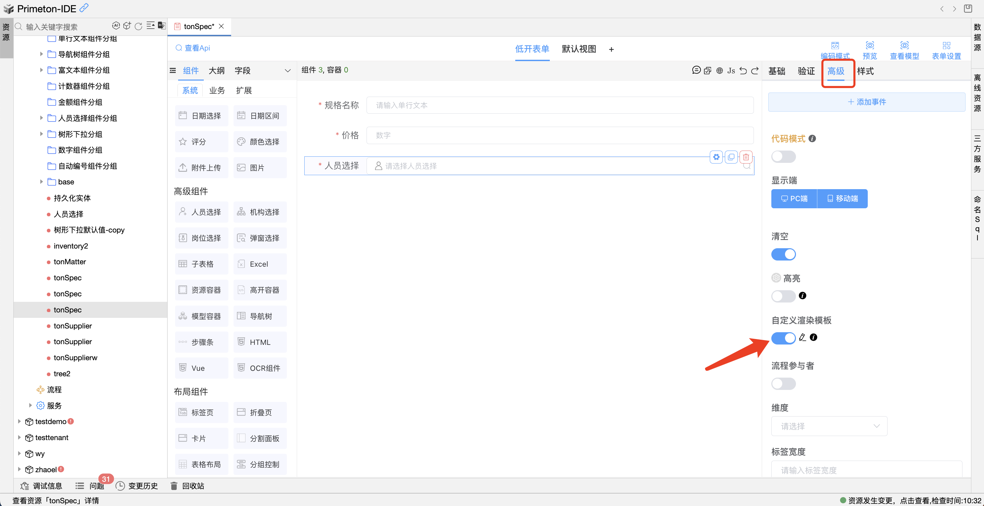Click the redo arrow icon
This screenshot has width=984, height=506.
755,71
